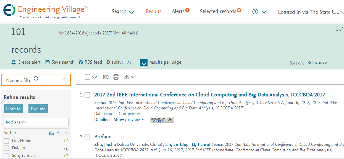
Task: Email selected records via envelope icon
Action: 106,77
